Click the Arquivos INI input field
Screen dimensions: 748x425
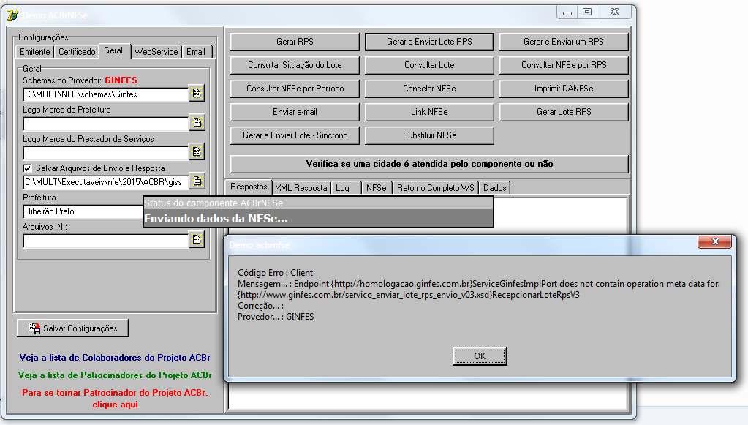[x=105, y=241]
